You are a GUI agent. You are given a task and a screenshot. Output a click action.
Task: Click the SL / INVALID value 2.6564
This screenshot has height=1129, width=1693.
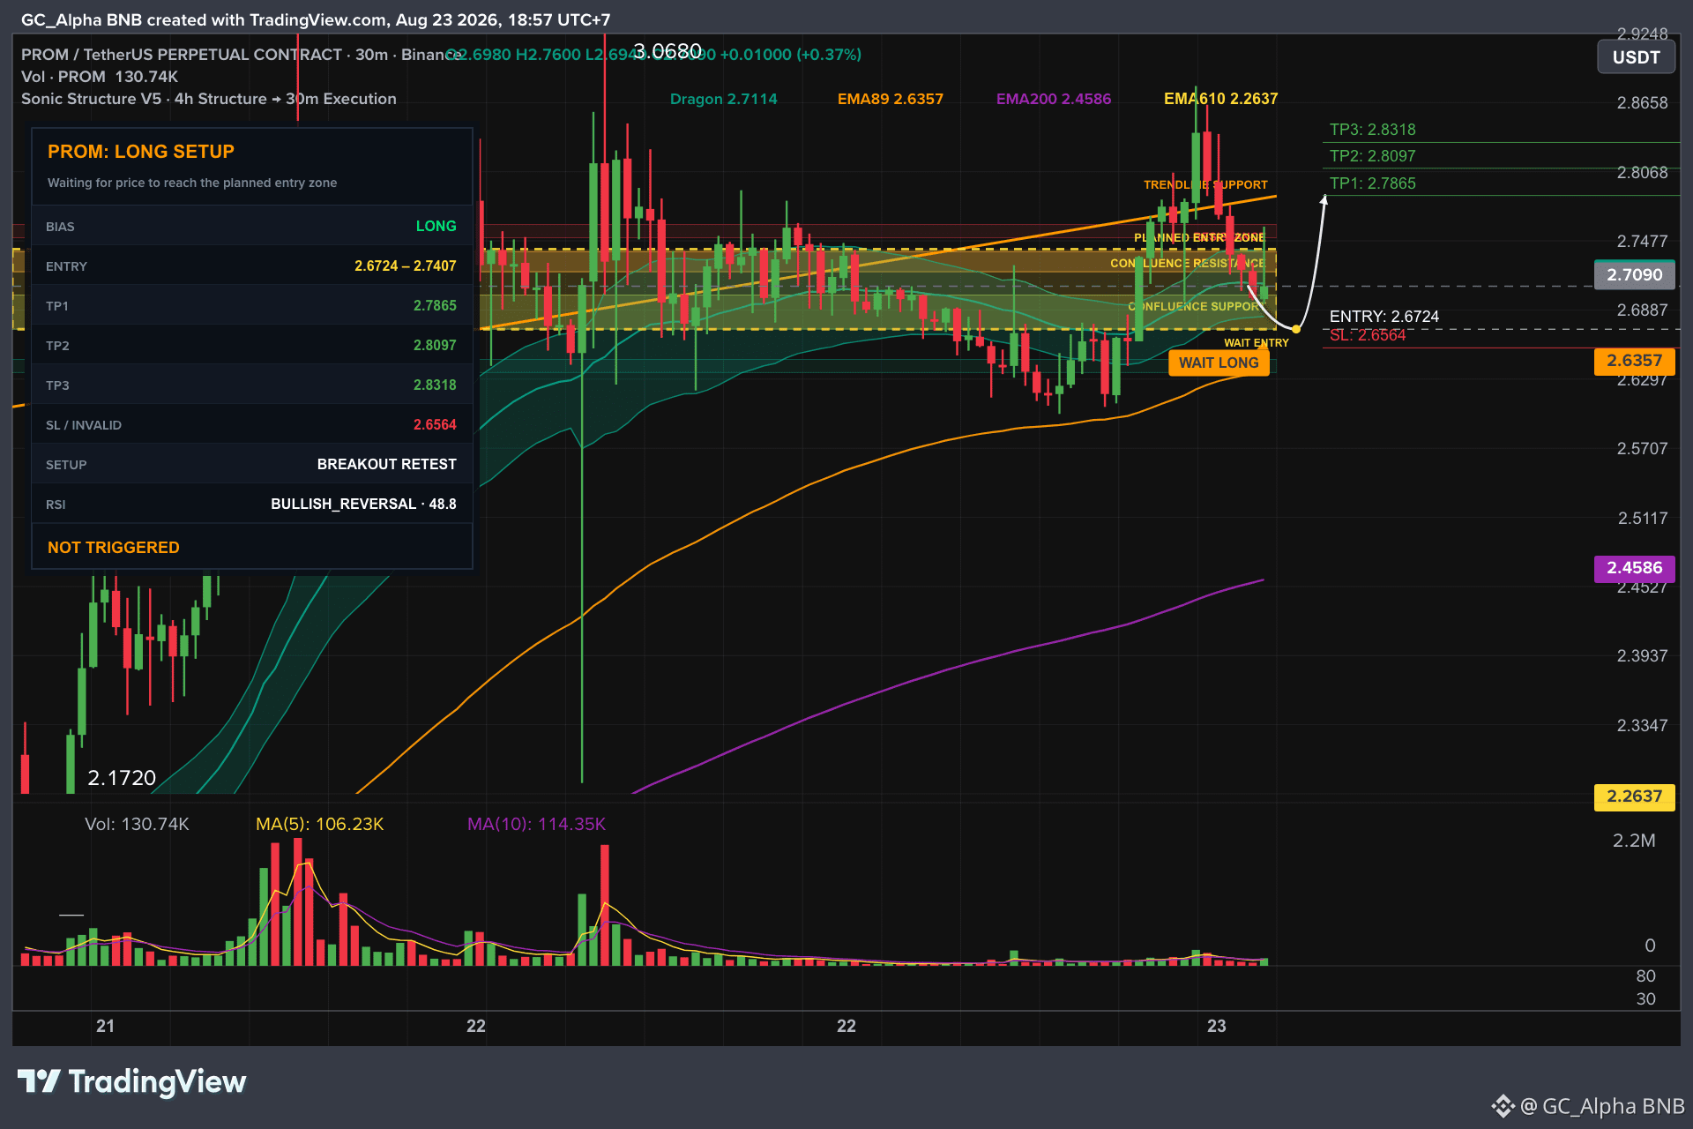coord(435,425)
